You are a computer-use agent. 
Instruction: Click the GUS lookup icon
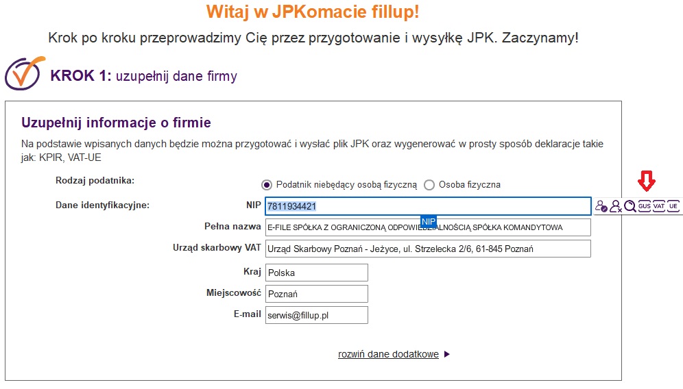pyautogui.click(x=644, y=206)
